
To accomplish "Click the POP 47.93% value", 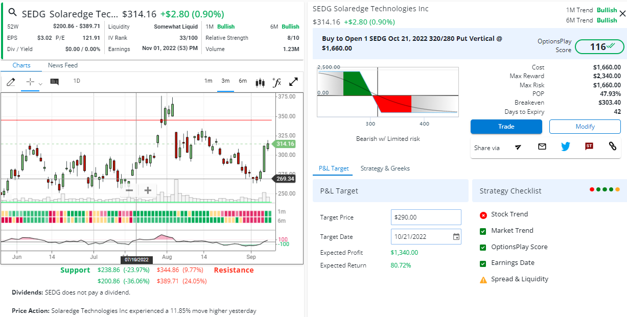I will [610, 94].
